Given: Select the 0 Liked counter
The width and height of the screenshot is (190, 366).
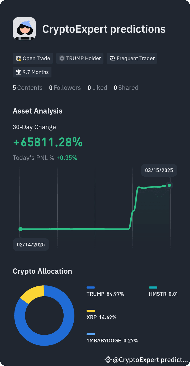Looking at the screenshot, I should 97,88.
